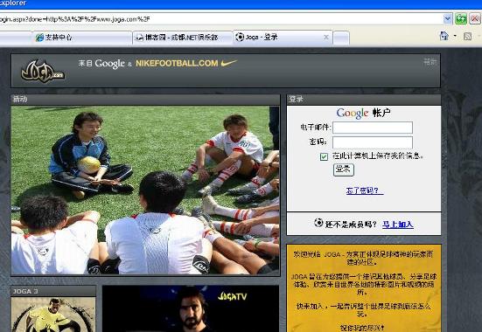Focus the 密码 password field
Image resolution: width=482 pixels, height=332 pixels.
coord(373,142)
